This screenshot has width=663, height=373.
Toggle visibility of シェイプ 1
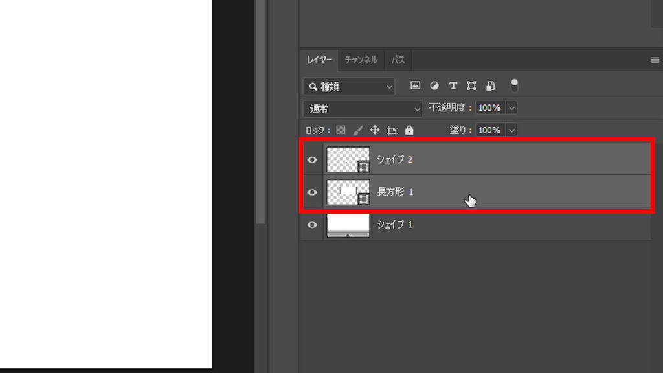point(312,224)
